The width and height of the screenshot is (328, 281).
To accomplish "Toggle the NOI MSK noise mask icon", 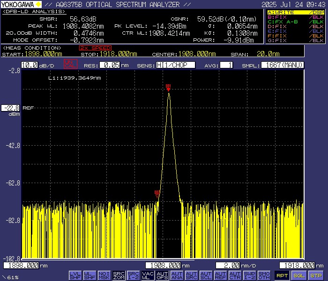I will point(104,275).
